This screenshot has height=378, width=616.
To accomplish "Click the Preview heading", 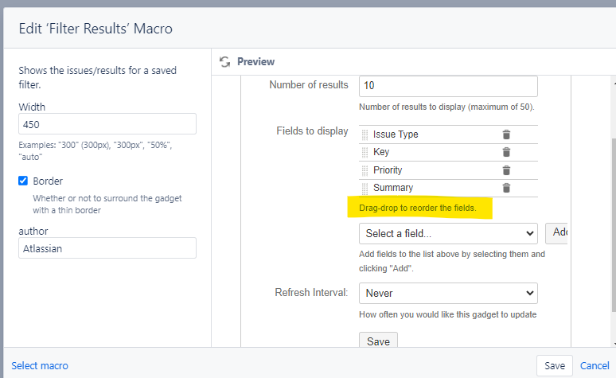I will point(255,62).
